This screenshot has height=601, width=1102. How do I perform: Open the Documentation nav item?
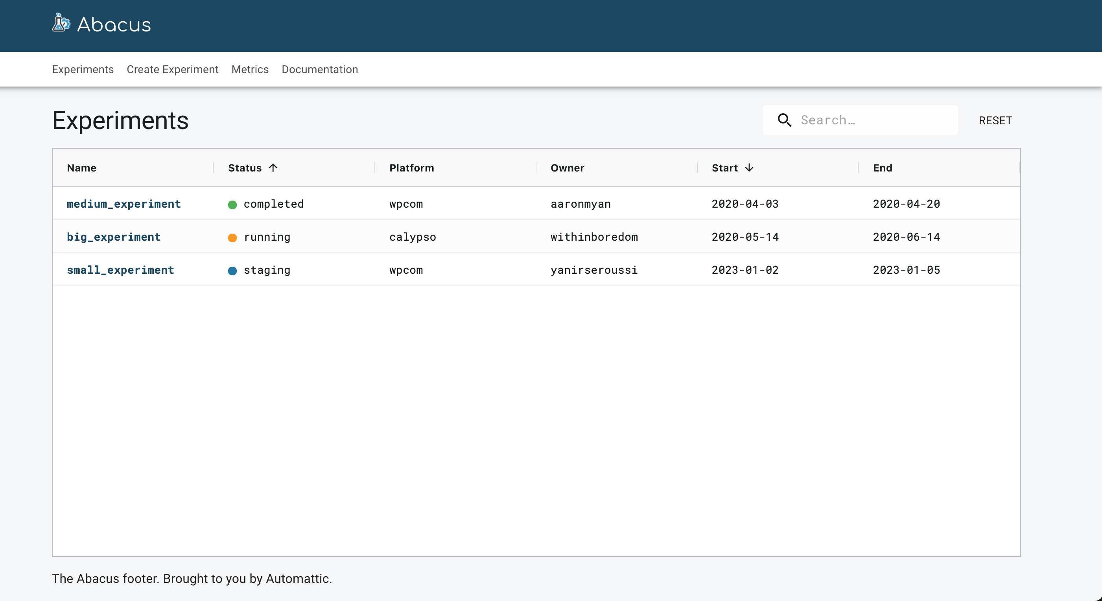320,69
